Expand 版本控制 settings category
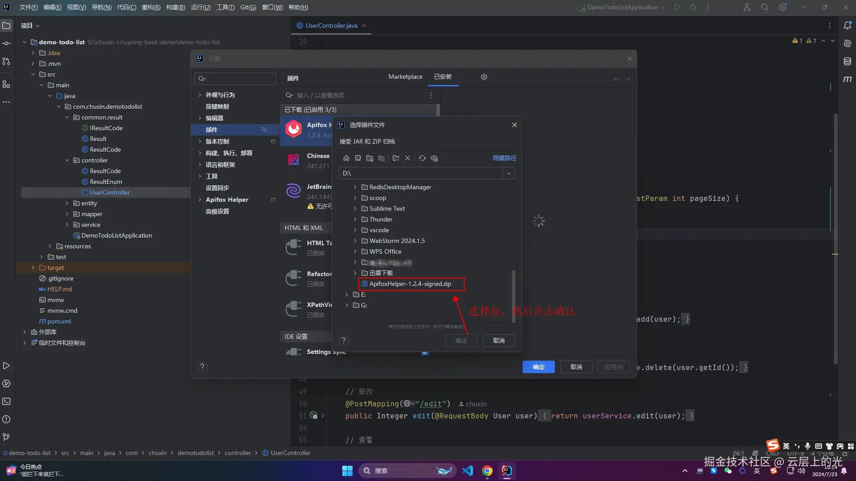This screenshot has height=481, width=856. (200, 141)
